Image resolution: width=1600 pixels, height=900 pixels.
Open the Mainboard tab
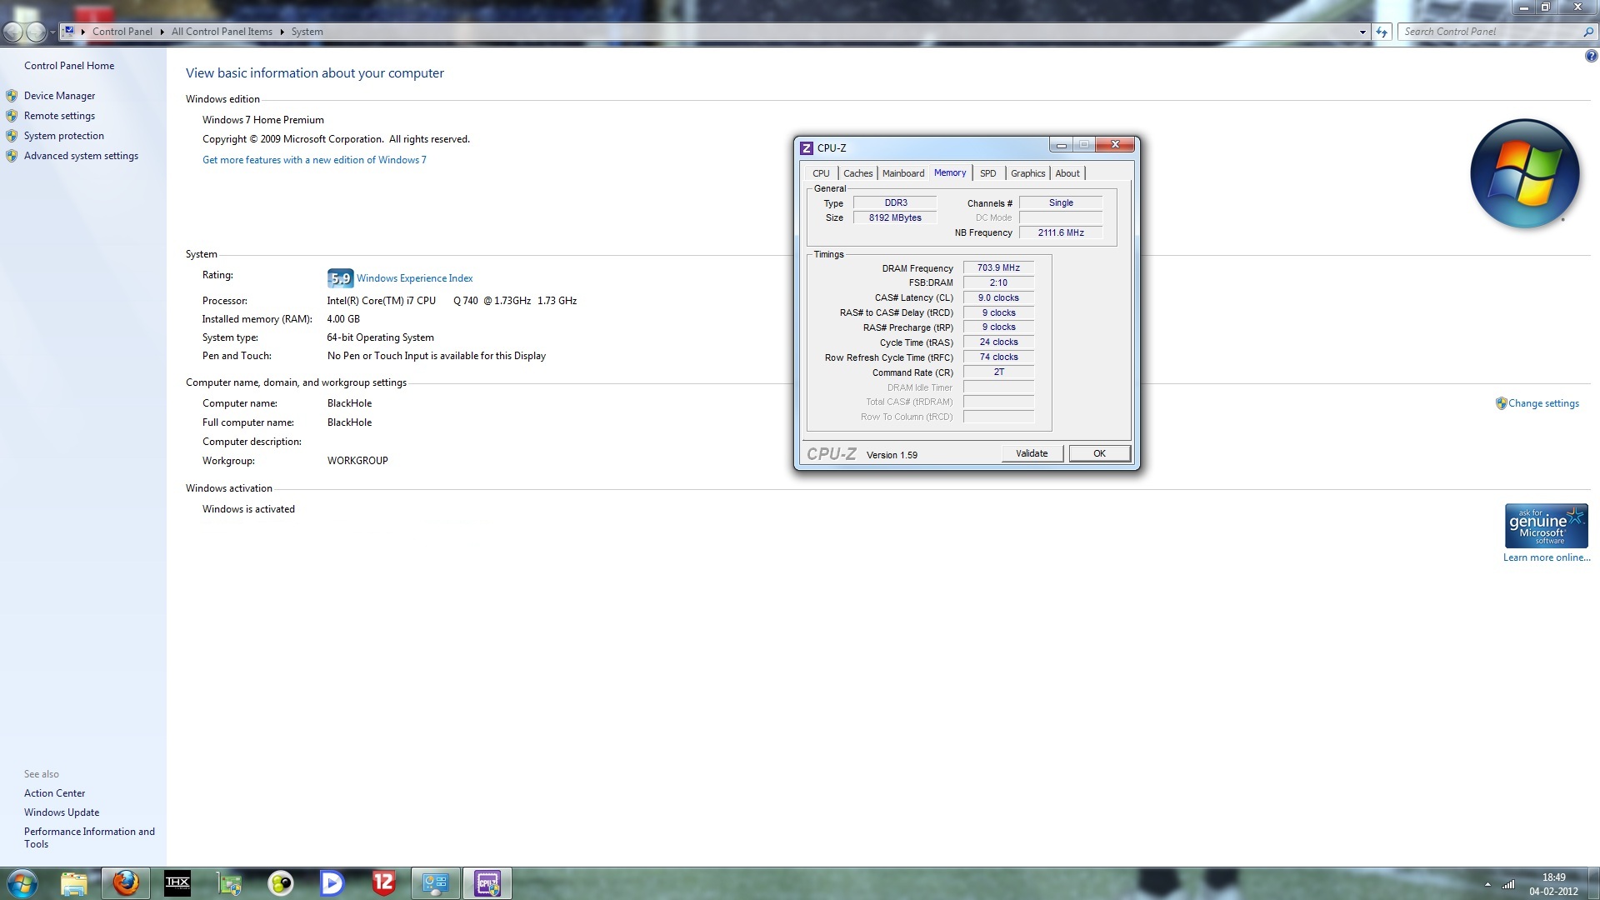point(903,173)
